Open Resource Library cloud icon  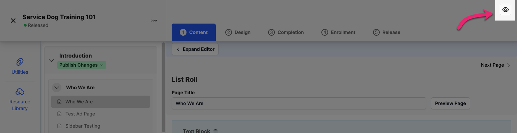pyautogui.click(x=20, y=92)
